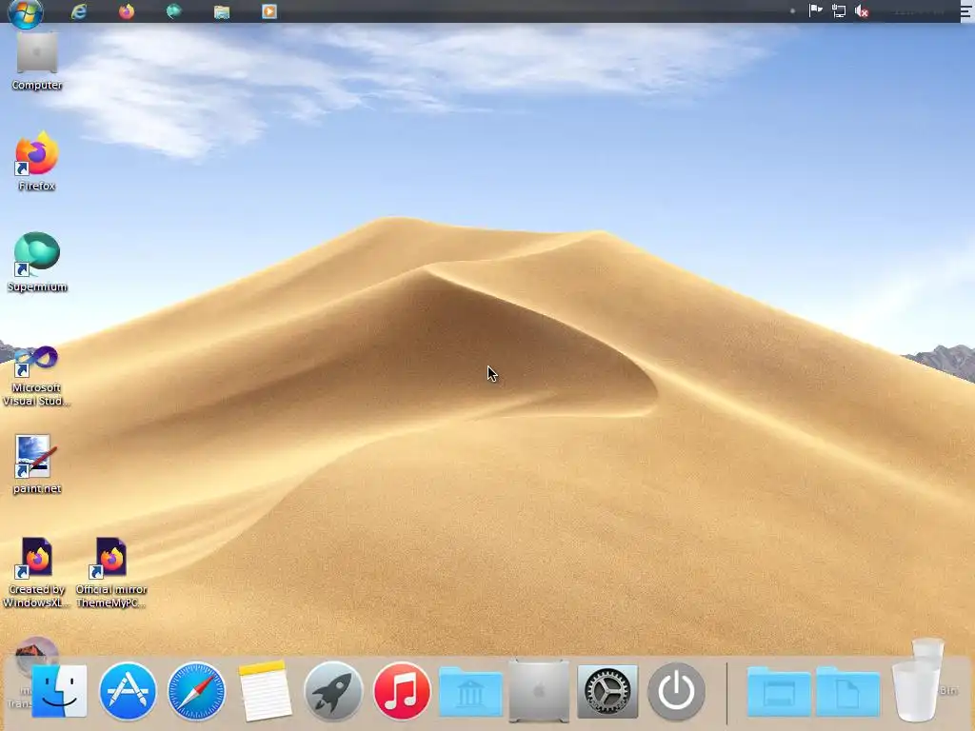975x731 pixels.
Task: Launch Safari from the dock
Action: 196,691
